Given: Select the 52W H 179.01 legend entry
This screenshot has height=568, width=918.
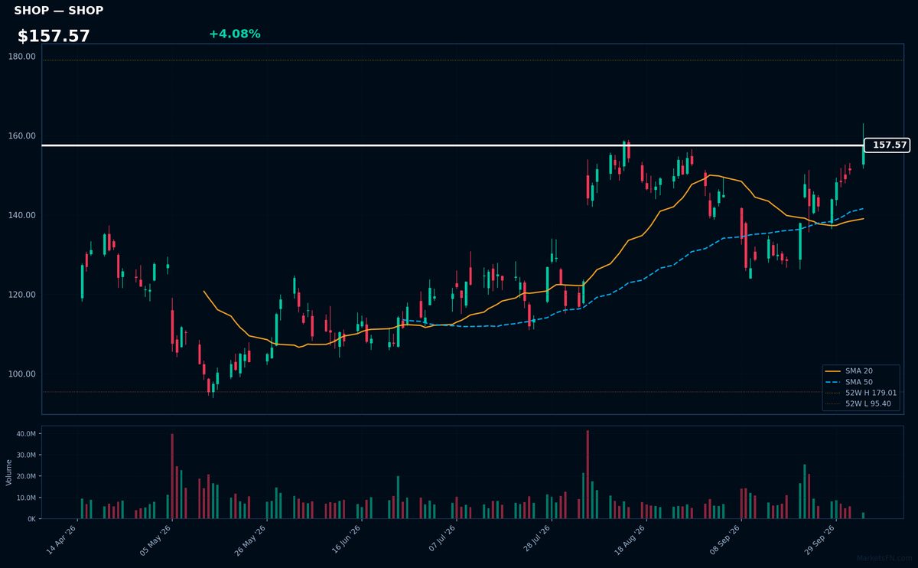Looking at the screenshot, I should click(x=861, y=392).
